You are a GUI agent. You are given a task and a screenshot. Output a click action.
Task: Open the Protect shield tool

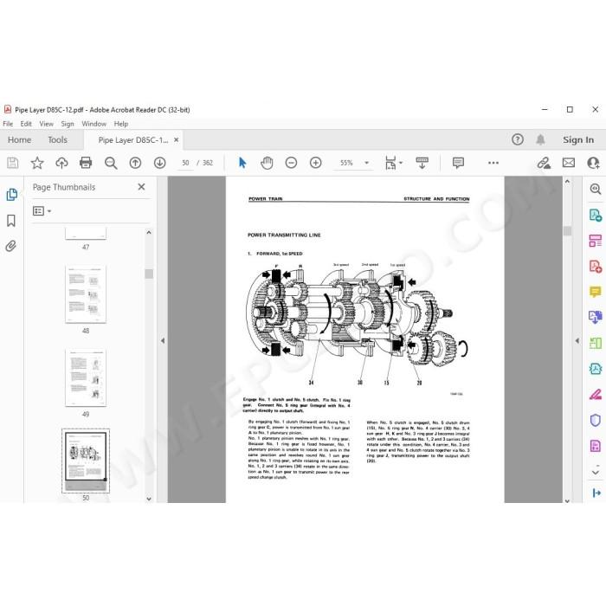pyautogui.click(x=596, y=420)
